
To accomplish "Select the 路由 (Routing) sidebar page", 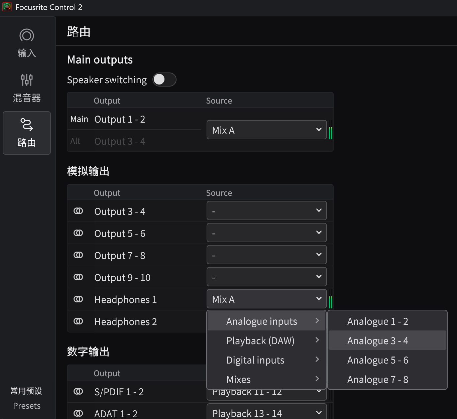I will coord(27,133).
